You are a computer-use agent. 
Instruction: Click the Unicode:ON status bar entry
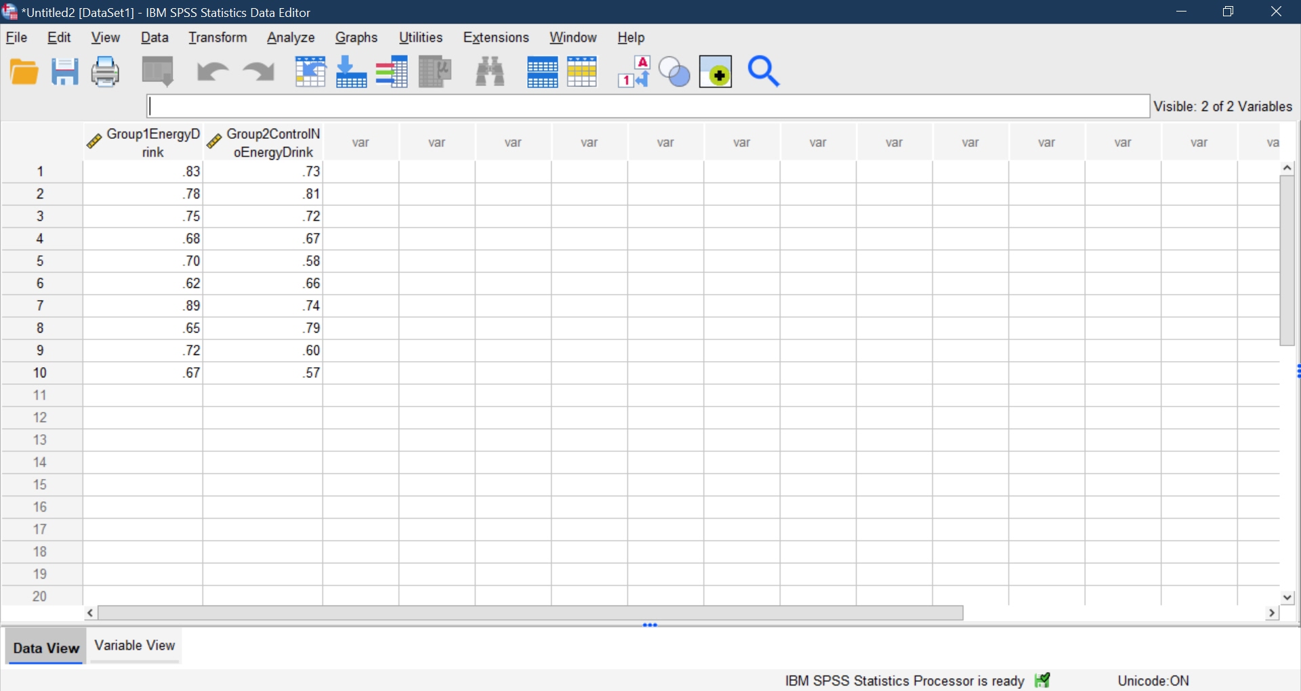(1153, 681)
